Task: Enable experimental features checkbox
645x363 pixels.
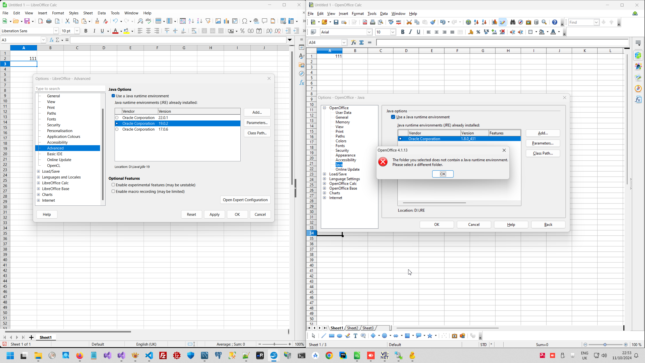Action: pyautogui.click(x=113, y=185)
